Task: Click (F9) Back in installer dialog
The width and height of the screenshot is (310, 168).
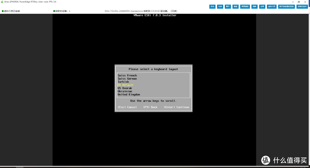Action: [150, 107]
